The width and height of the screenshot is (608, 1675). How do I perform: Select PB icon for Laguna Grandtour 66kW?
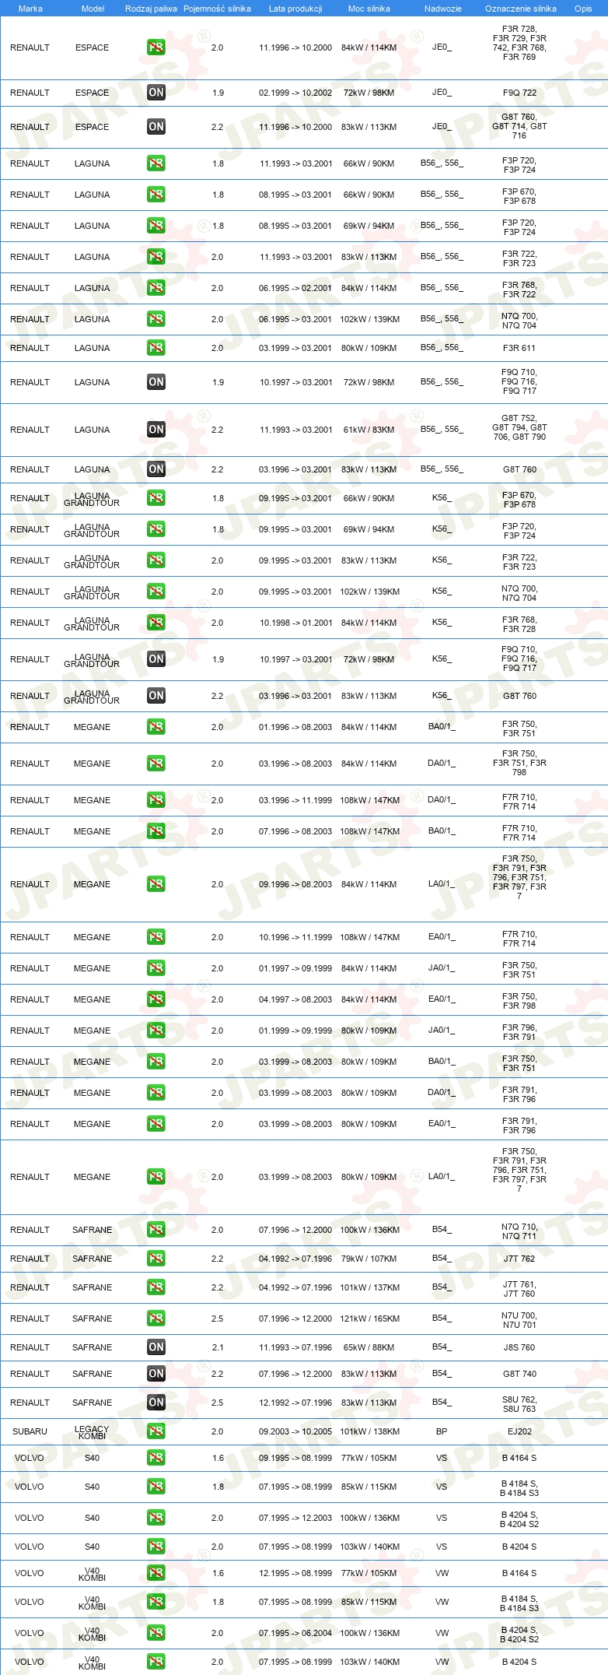[x=155, y=498]
